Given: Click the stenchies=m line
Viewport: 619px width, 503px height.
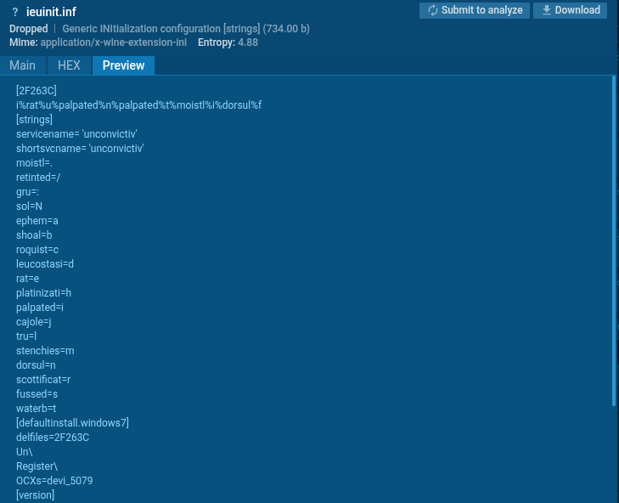Looking at the screenshot, I should [x=45, y=350].
